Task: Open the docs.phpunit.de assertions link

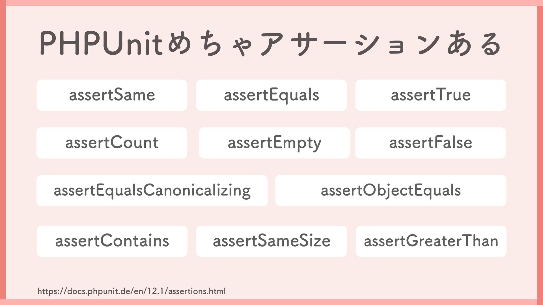Action: (x=132, y=291)
